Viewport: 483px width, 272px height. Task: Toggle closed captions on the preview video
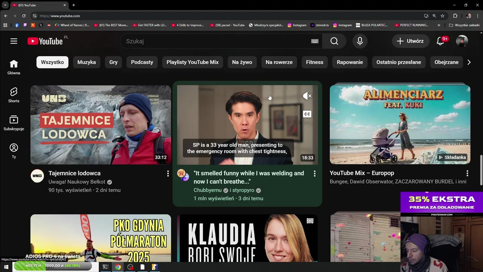307,114
